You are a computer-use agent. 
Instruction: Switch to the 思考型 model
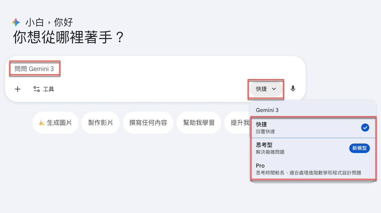click(x=299, y=148)
